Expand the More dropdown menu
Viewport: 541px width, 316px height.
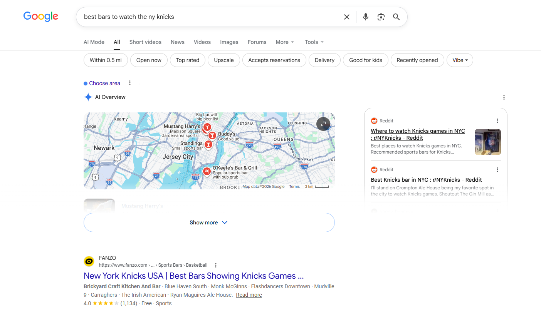pyautogui.click(x=285, y=42)
